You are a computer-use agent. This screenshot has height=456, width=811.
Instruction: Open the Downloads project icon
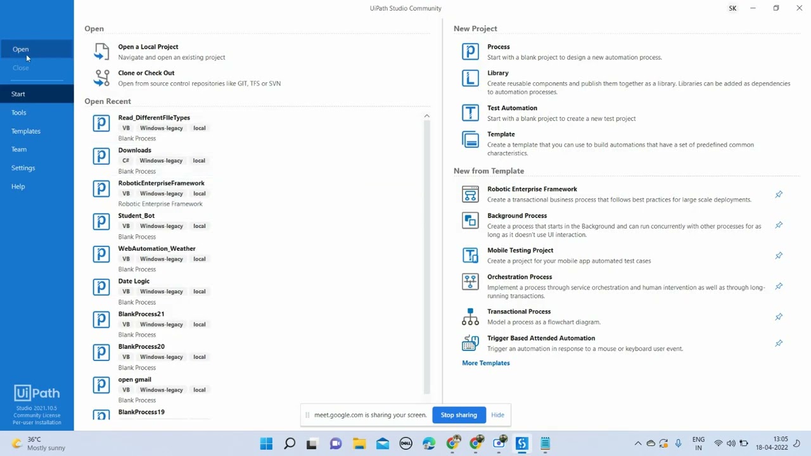tap(101, 156)
